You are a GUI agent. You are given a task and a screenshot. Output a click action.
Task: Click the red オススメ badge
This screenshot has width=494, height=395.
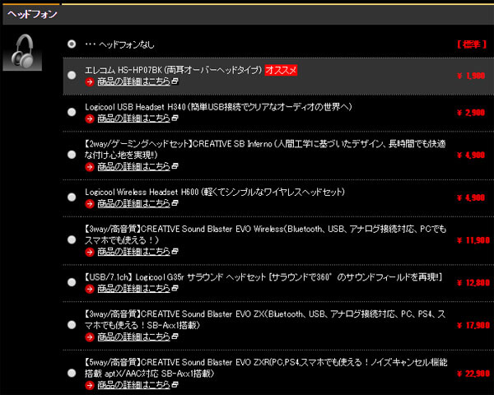click(281, 70)
